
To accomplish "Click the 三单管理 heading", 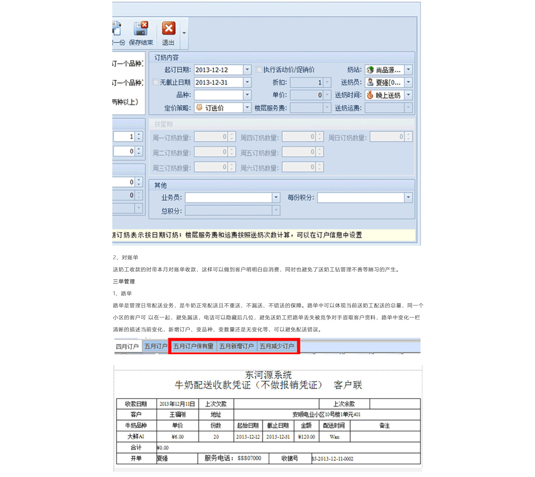I will point(124,281).
